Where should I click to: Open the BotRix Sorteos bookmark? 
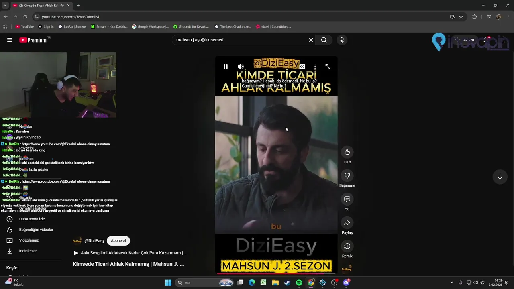click(x=72, y=27)
